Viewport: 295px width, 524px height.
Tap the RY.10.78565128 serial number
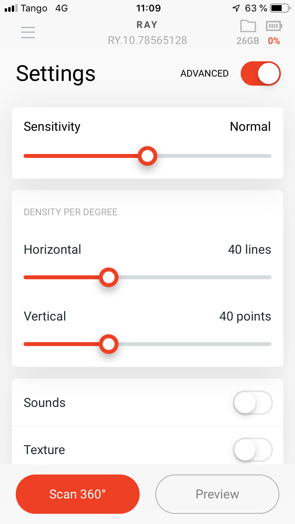click(x=147, y=40)
